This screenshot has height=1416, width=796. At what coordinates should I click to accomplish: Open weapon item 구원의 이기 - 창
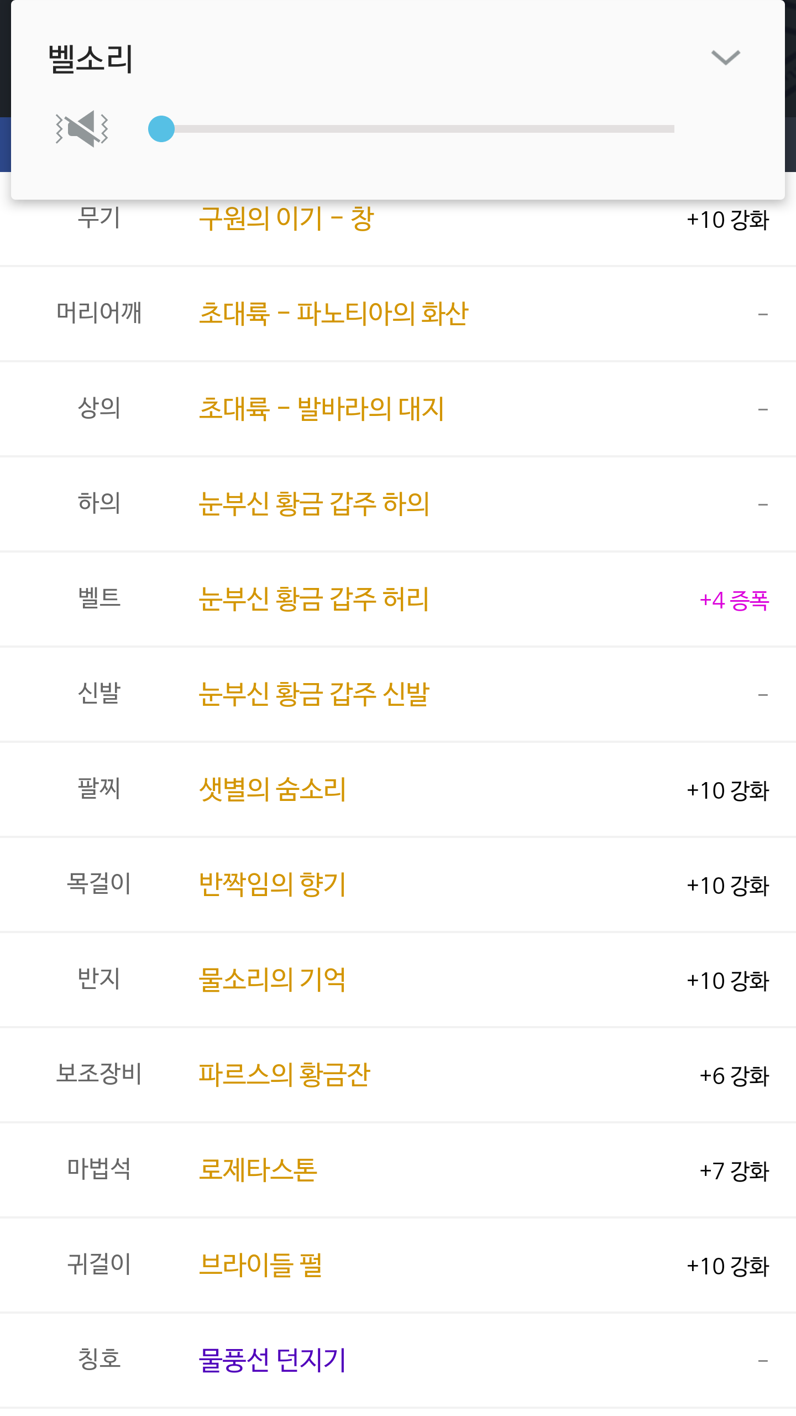286,219
